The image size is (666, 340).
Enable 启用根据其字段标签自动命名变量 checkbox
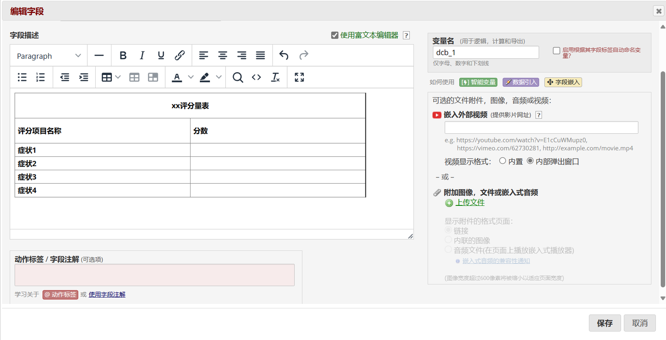(556, 50)
